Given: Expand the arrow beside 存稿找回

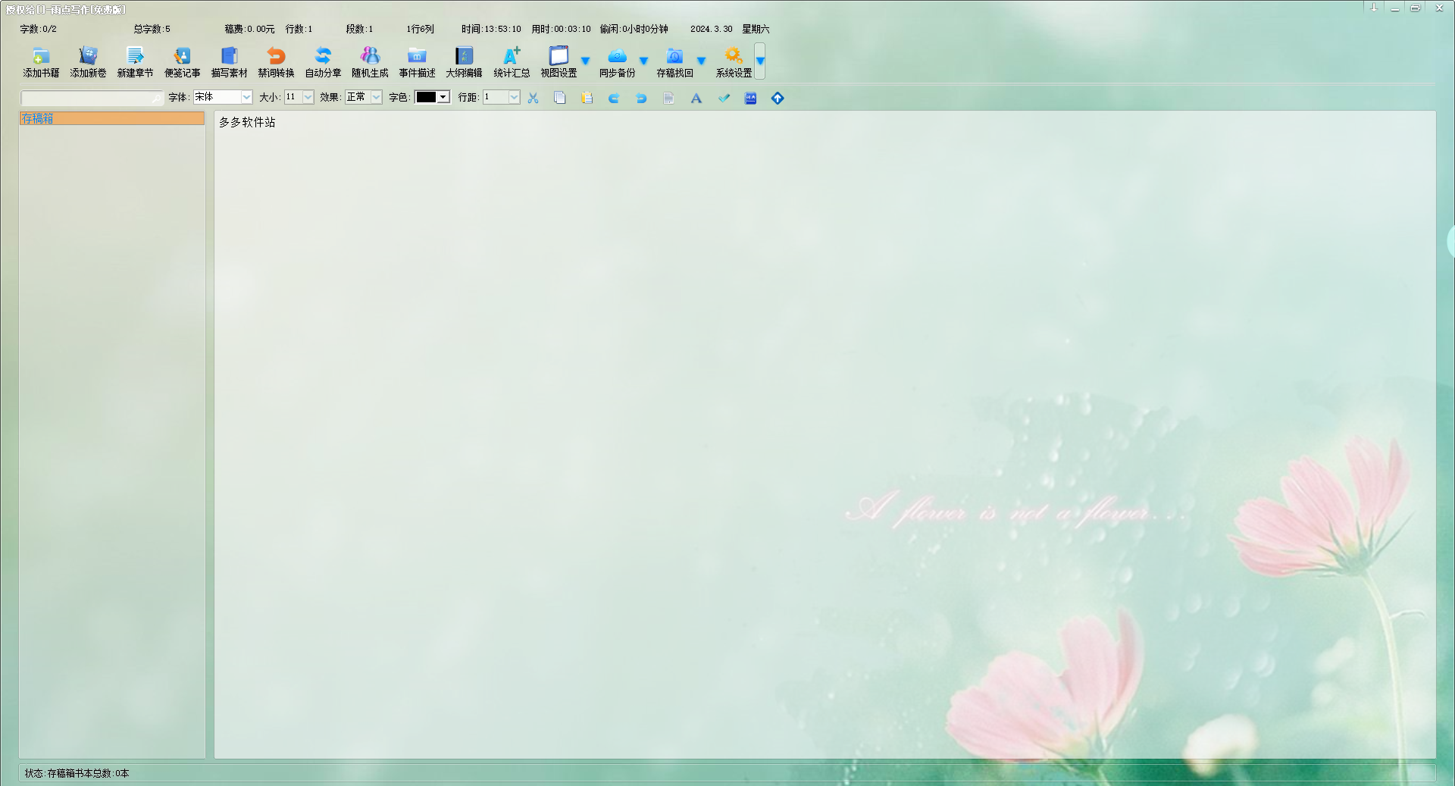Looking at the screenshot, I should (701, 61).
